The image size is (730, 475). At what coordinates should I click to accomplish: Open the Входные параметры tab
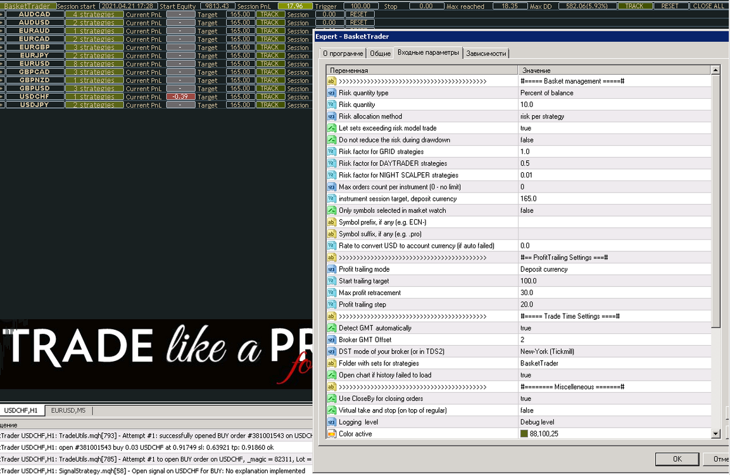pos(429,53)
